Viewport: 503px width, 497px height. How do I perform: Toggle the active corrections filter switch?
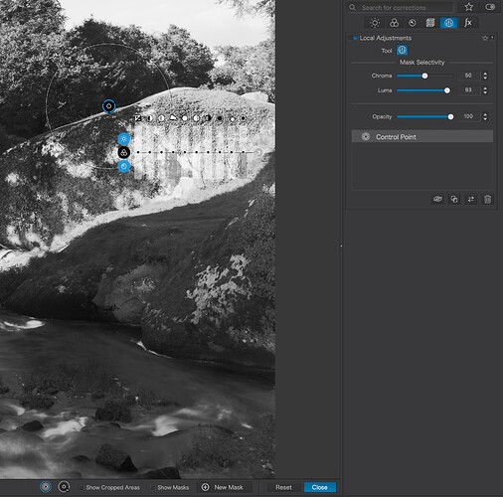coord(490,7)
